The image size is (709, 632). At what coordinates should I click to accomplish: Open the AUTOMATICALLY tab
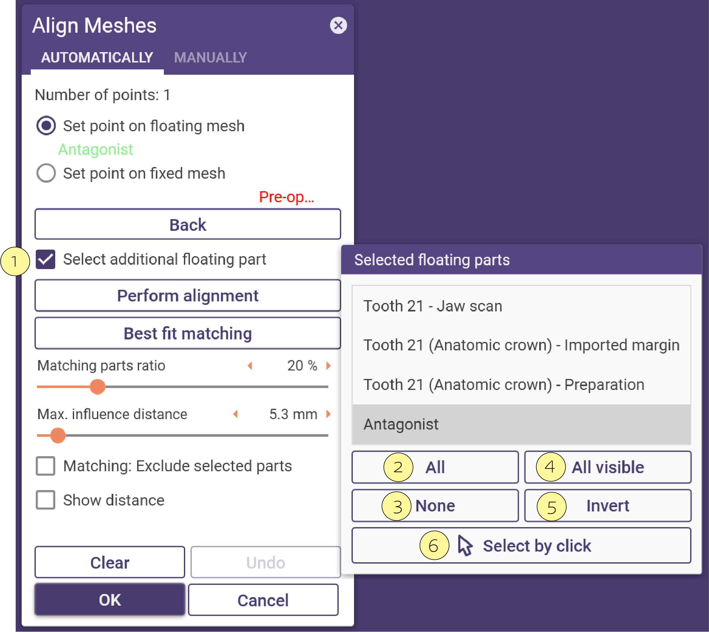pos(97,57)
